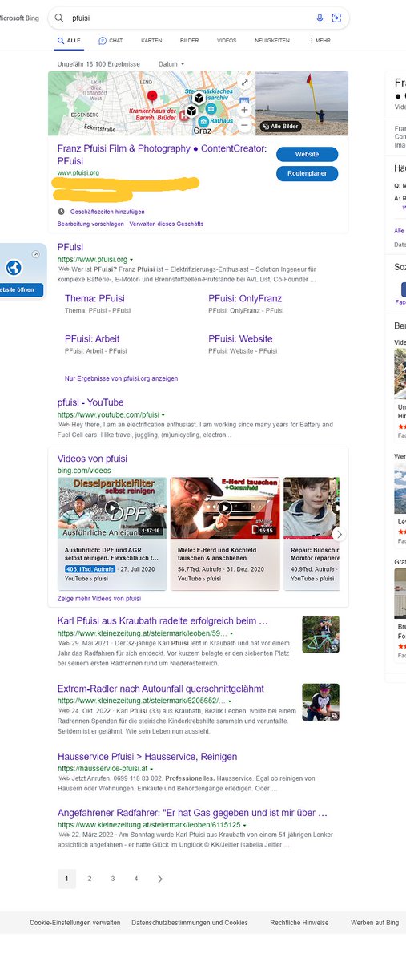406x962 pixels.
Task: Open Extrem-Radler nach Autounfall article
Action: (161, 689)
